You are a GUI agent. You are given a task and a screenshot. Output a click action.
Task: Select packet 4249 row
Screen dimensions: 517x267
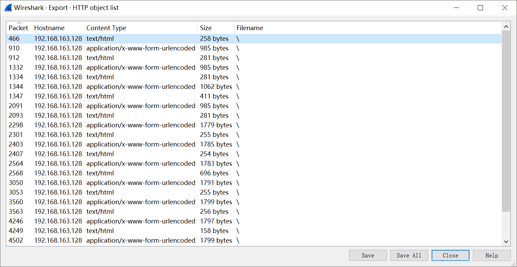pos(254,231)
